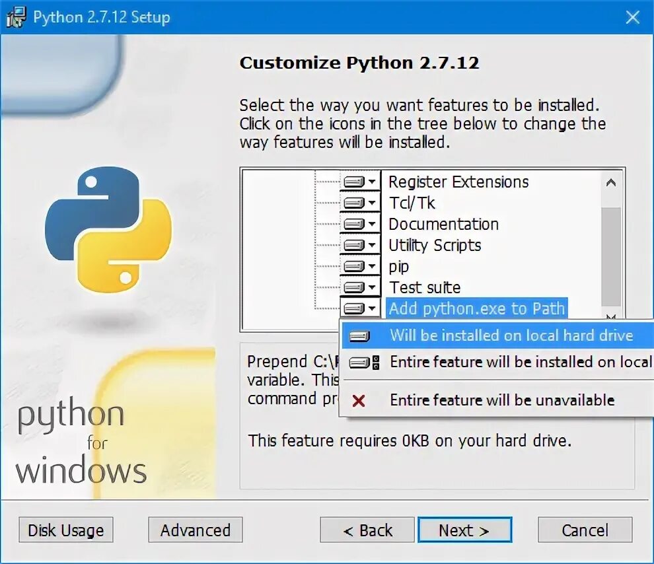Image resolution: width=654 pixels, height=564 pixels.
Task: Select Register Extensions feature row
Action: tap(458, 182)
